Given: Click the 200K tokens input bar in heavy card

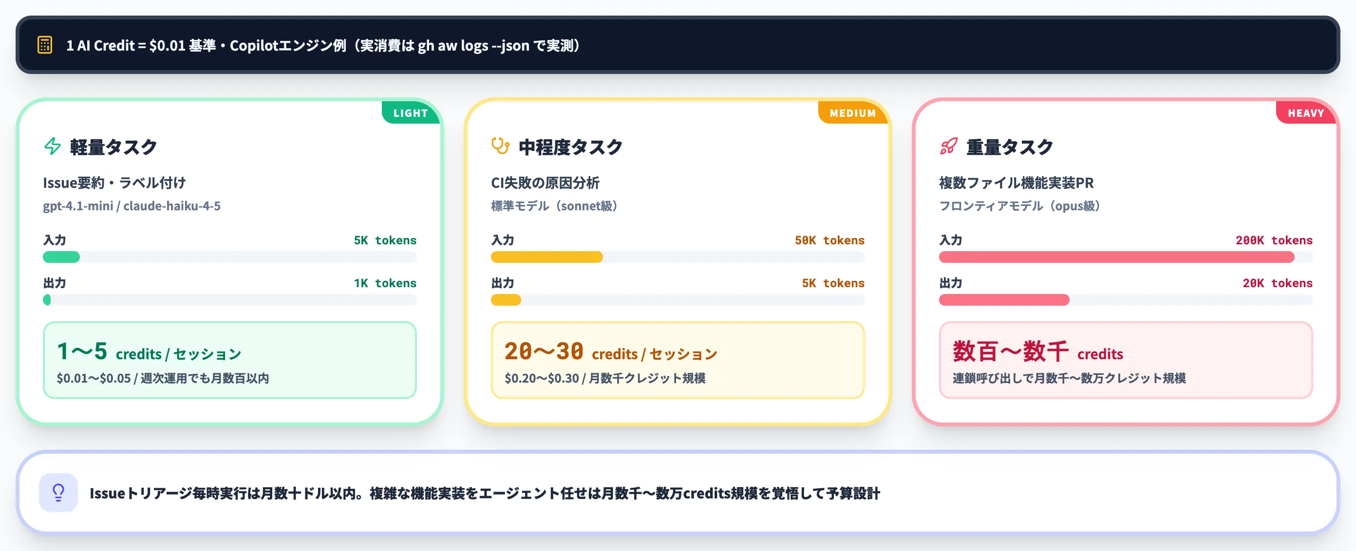Looking at the screenshot, I should coord(1126,257).
